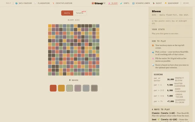Pick the mauve colour swatch
The image size is (195, 122).
point(78,88)
